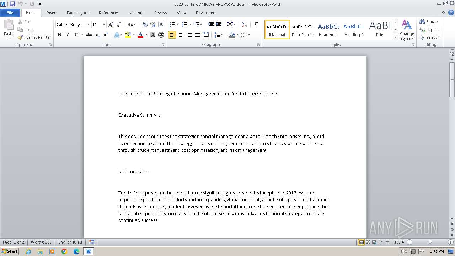Switch to the Review tab

pyautogui.click(x=161, y=13)
